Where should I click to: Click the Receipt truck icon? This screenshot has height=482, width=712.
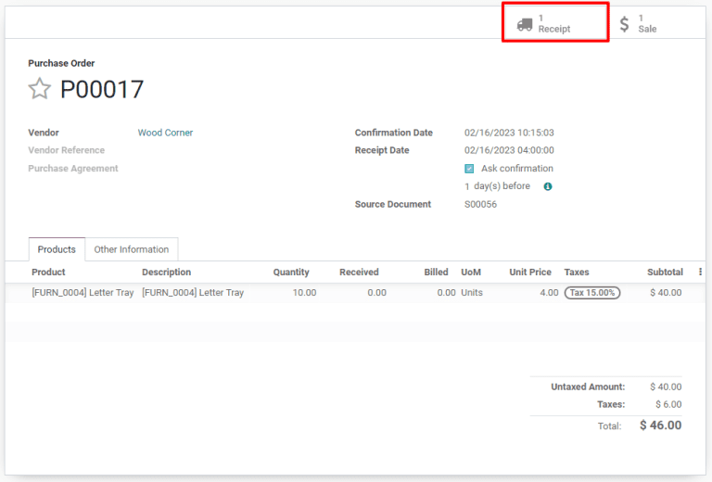[525, 24]
